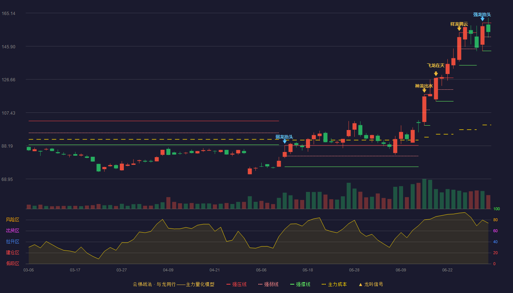Screen dimensions: 513x293
Task: Toggle the 强撑线 legend entry
Action: pos(300,284)
